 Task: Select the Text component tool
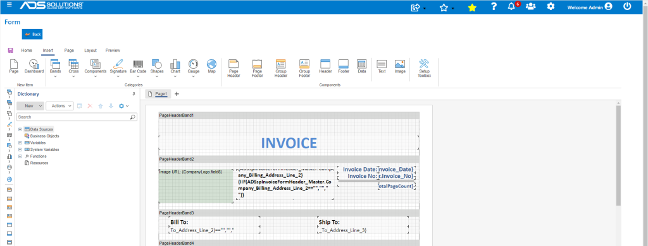point(382,67)
